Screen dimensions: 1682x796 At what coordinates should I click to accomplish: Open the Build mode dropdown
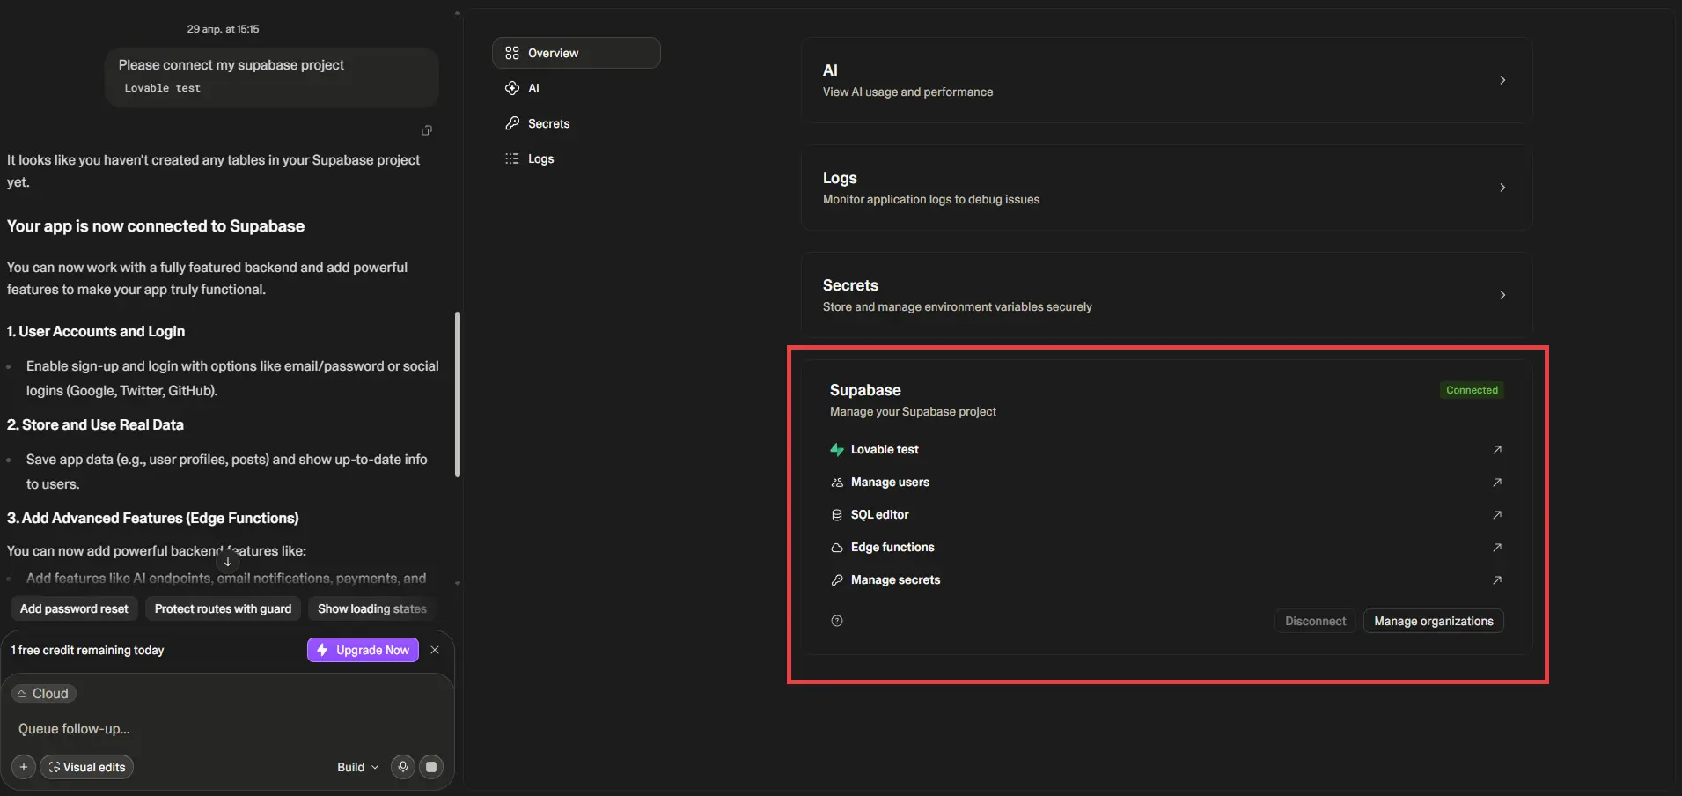pos(356,766)
